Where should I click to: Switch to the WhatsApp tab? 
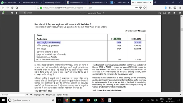[10, 3]
